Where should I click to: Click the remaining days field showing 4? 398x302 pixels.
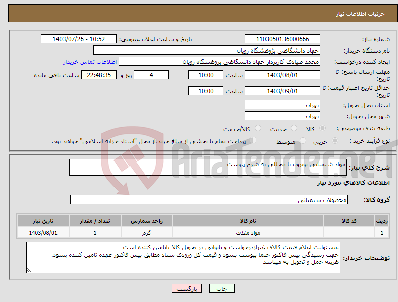point(151,75)
